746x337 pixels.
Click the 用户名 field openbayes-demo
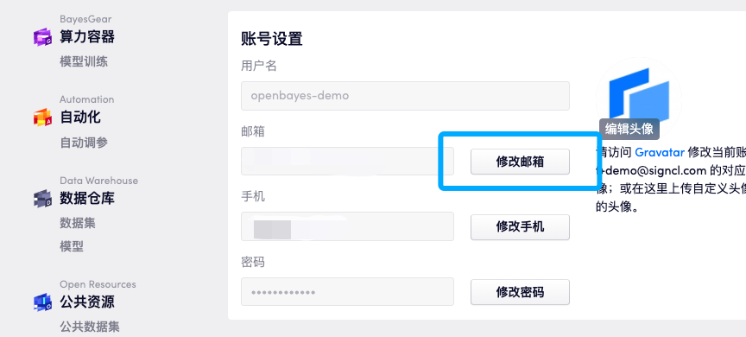[x=405, y=96]
